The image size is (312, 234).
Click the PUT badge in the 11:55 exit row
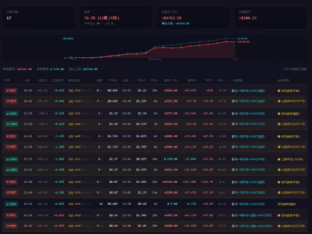coord(11,215)
